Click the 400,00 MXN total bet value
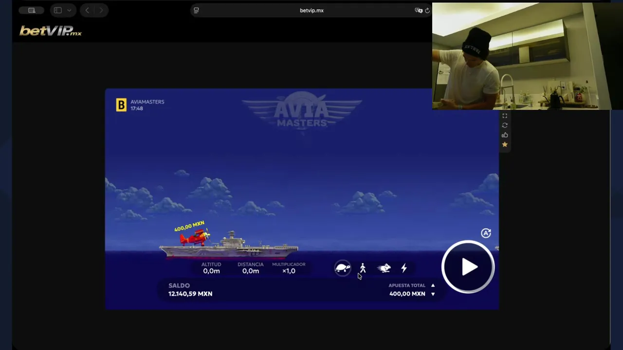 tap(407, 294)
